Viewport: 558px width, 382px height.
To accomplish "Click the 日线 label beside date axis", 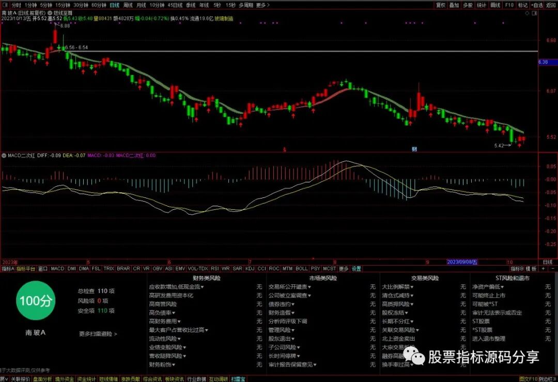I will coord(548,262).
